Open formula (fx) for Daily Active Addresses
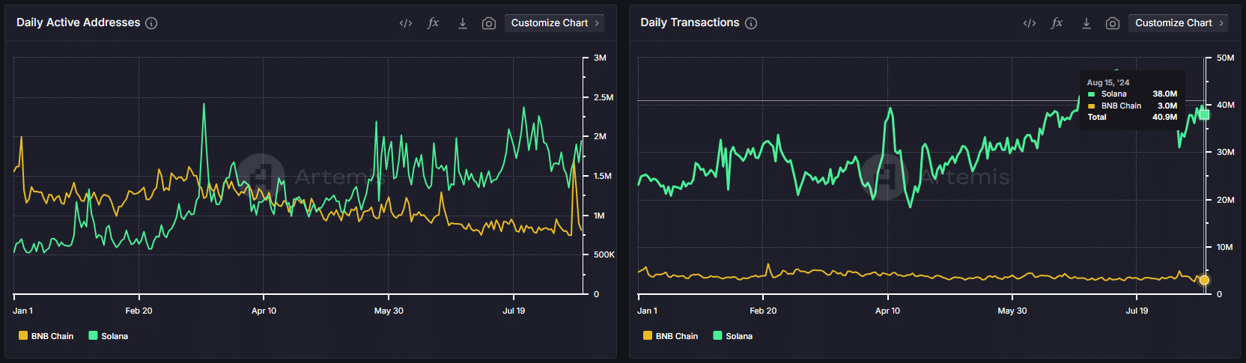Viewport: 1246px width, 363px height. coord(434,23)
